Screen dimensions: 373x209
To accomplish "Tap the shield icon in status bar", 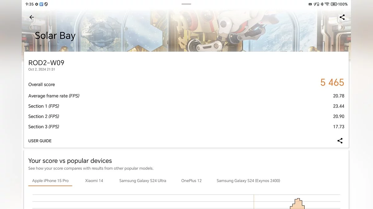I will pos(46,4).
